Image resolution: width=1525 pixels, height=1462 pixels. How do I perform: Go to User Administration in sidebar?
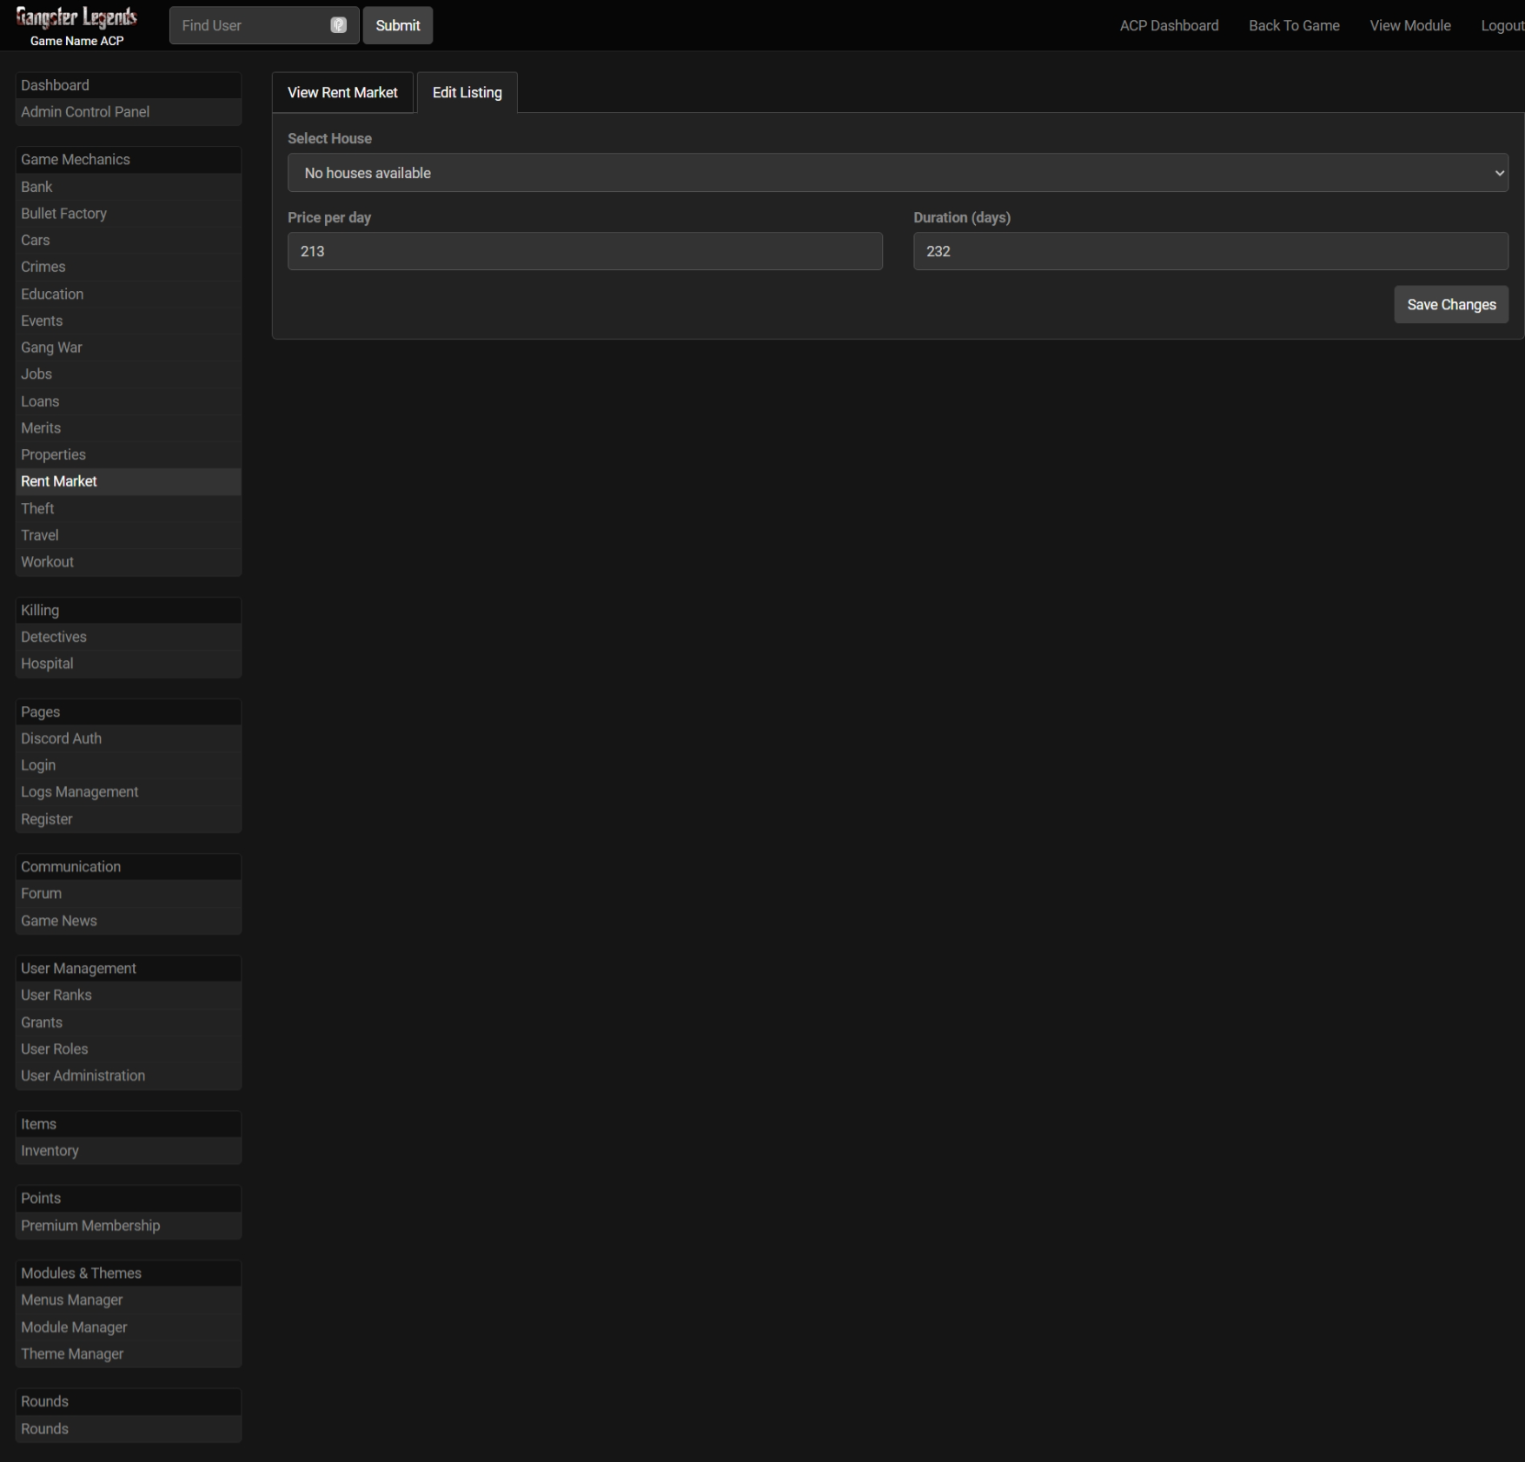(83, 1075)
